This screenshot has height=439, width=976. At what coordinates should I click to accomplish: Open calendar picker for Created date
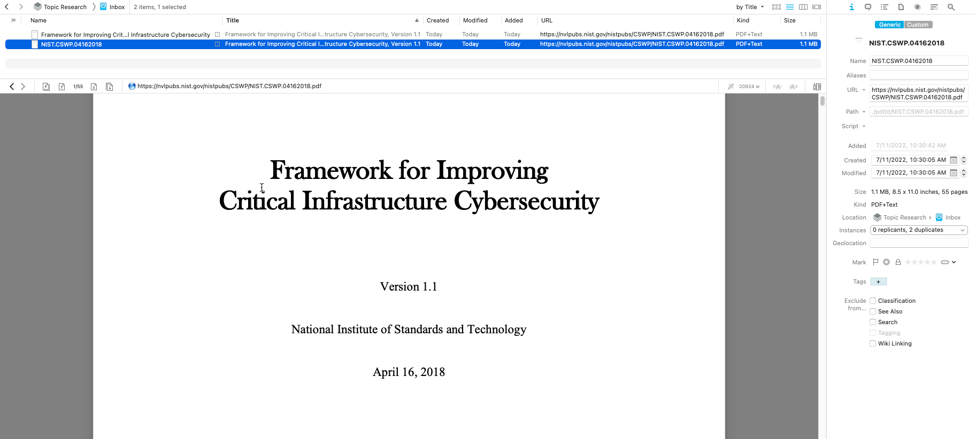click(x=954, y=160)
